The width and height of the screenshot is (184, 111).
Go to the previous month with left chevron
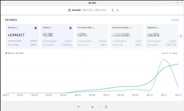click(112, 10)
